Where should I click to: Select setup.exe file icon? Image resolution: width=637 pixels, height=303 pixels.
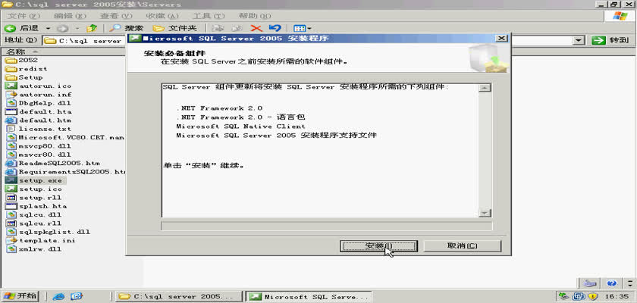(11, 180)
